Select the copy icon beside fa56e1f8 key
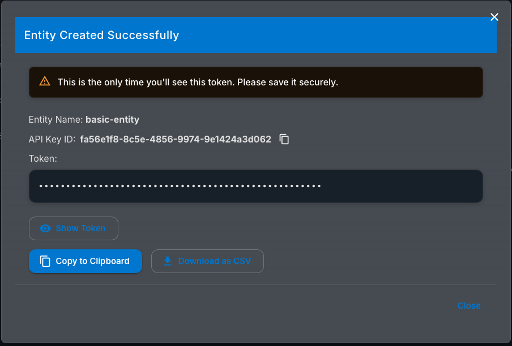512x346 pixels. [x=284, y=139]
